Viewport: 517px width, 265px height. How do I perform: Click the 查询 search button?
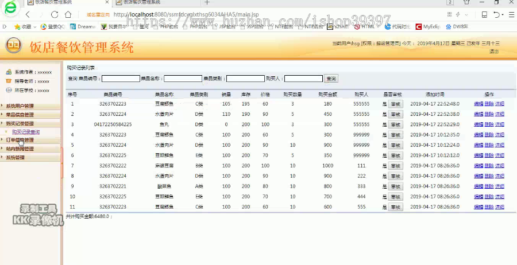pyautogui.click(x=331, y=79)
